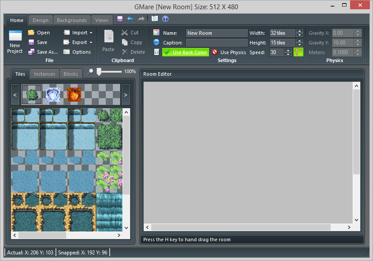
Task: Toggle the Use Back Color option
Action: [x=186, y=52]
